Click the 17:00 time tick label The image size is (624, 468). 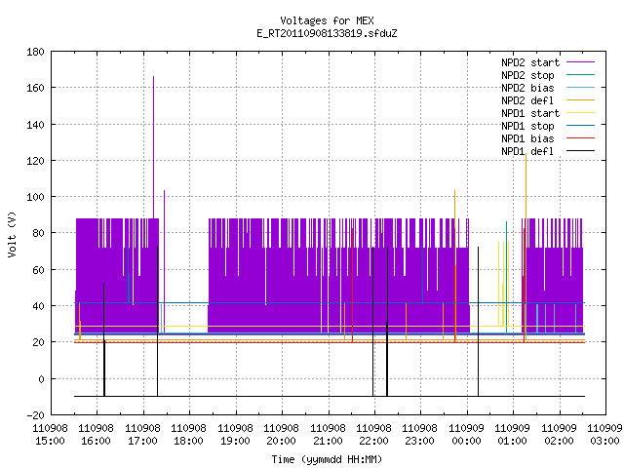[x=142, y=441]
